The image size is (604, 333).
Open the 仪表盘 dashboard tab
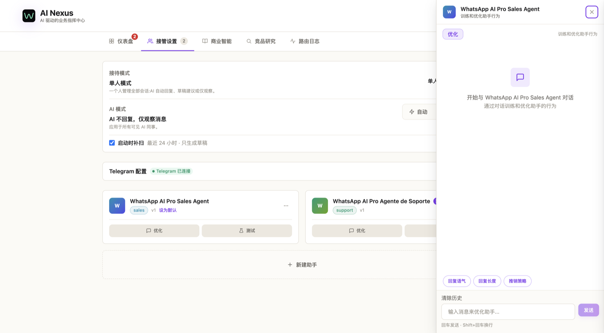click(x=121, y=41)
